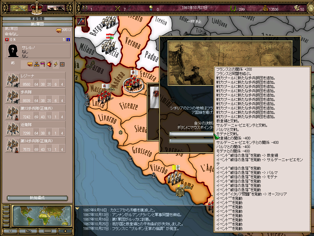Sort divisions by organization chart icon
314x236 pixels.
tap(36, 64)
